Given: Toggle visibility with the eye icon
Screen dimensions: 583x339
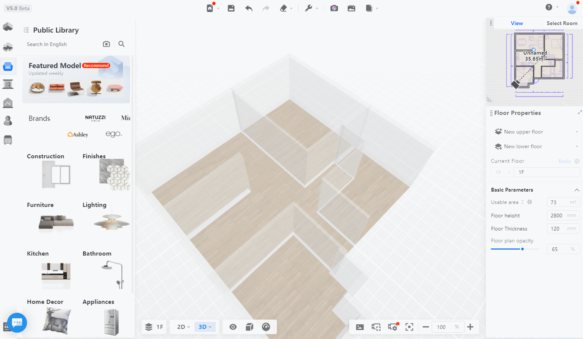Looking at the screenshot, I should click(x=233, y=327).
